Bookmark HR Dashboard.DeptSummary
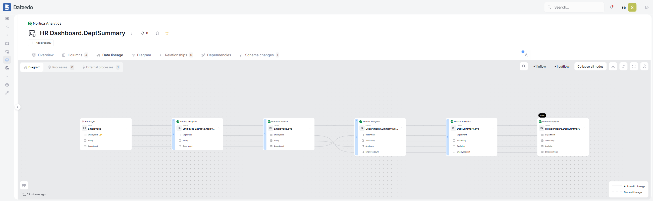The height and width of the screenshot is (201, 653). 157,33
